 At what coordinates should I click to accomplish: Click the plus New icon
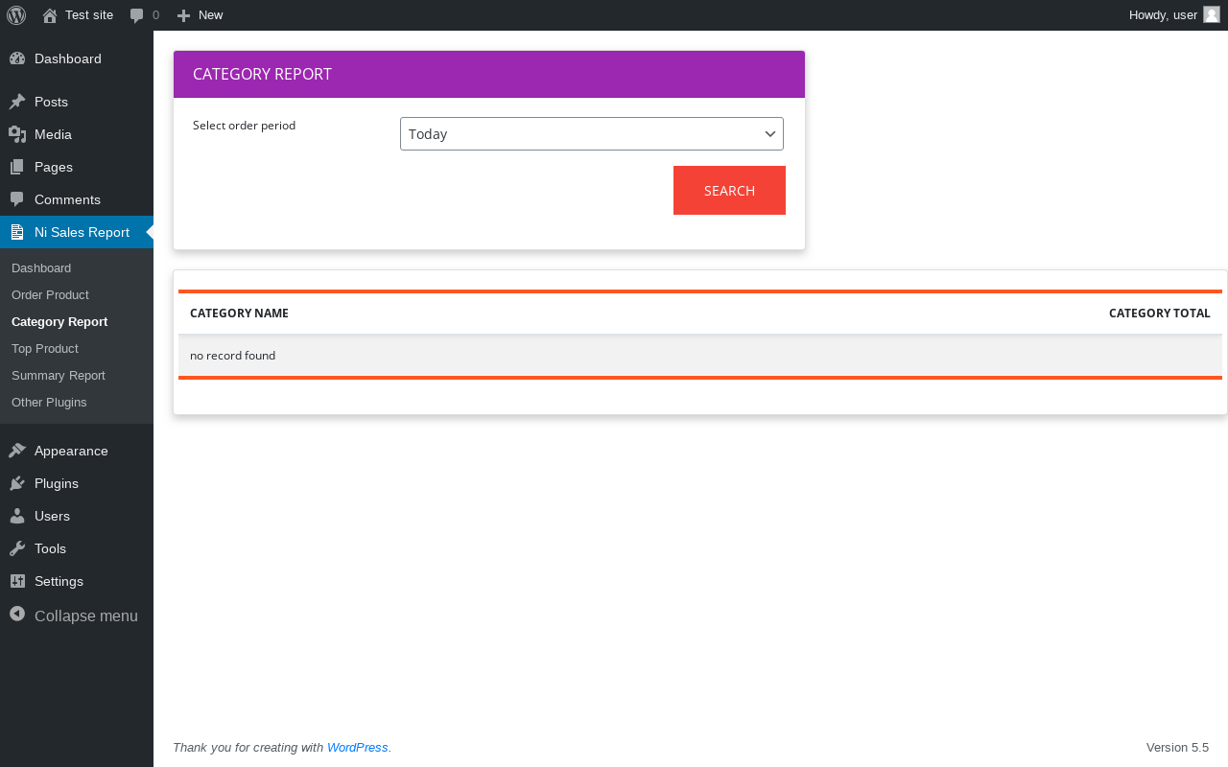click(184, 15)
